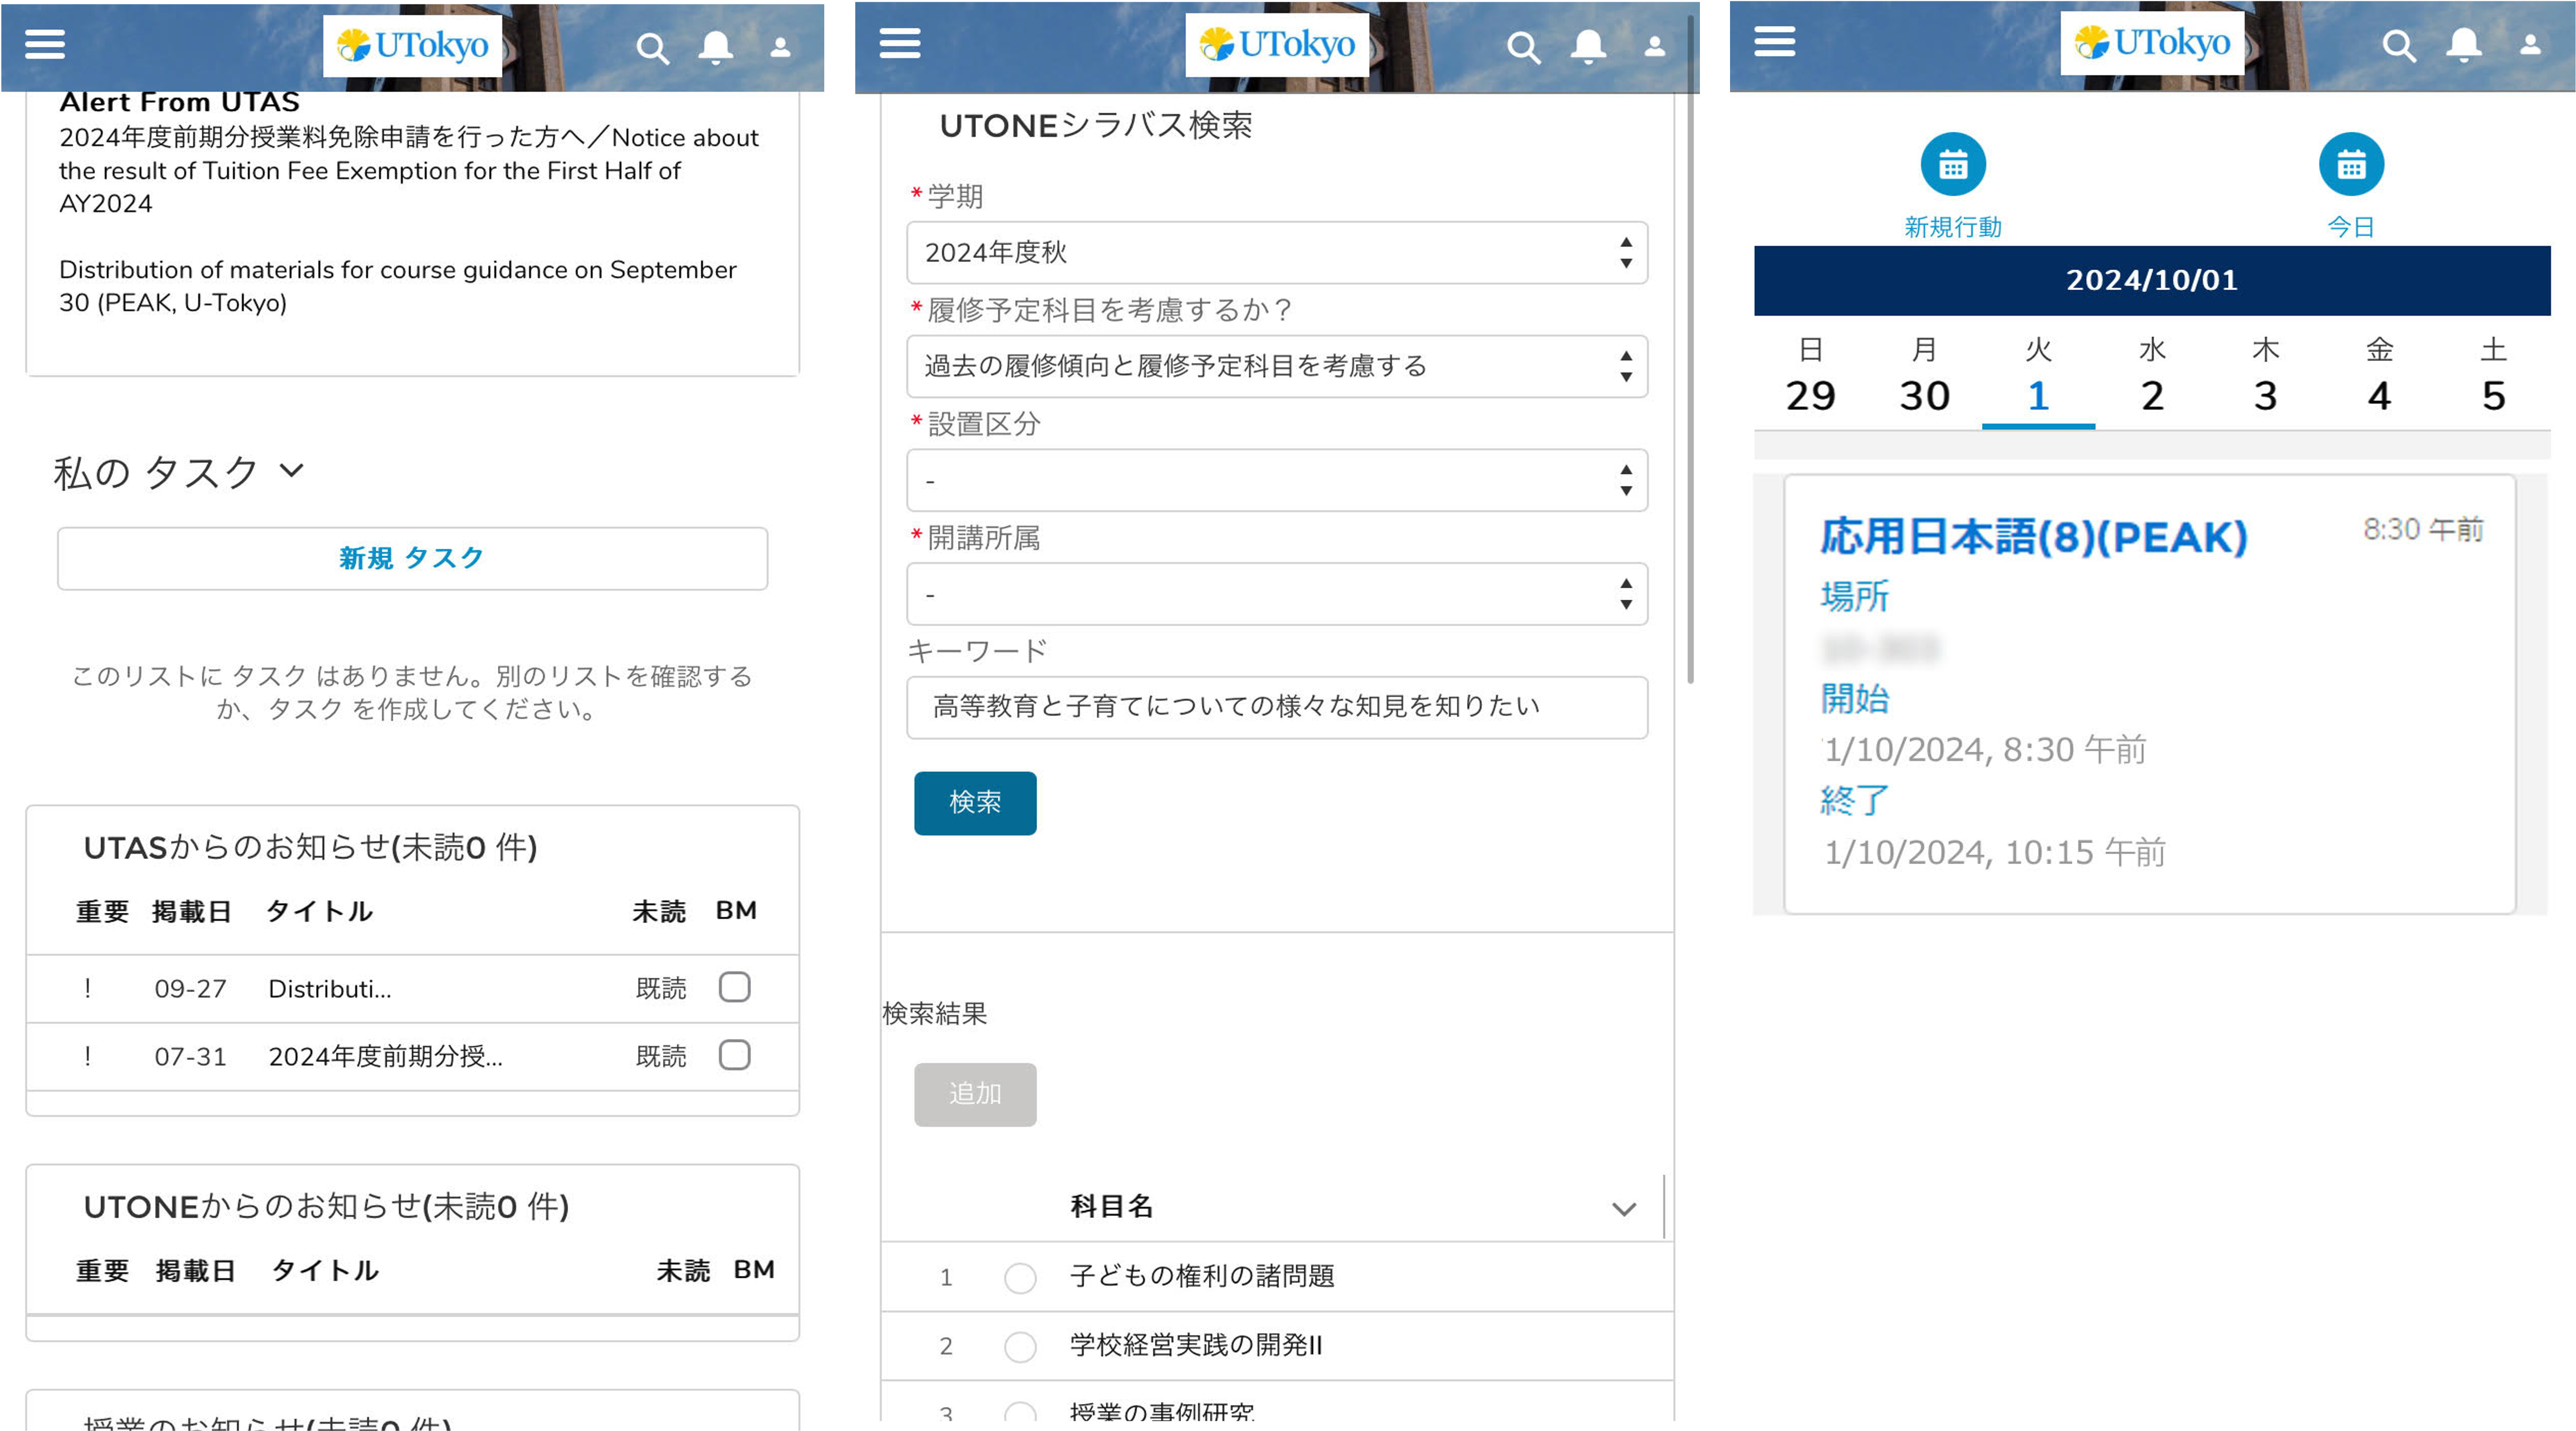The height and width of the screenshot is (1431, 2576).
Task: Click search icon in the middle panel
Action: coord(1523,47)
